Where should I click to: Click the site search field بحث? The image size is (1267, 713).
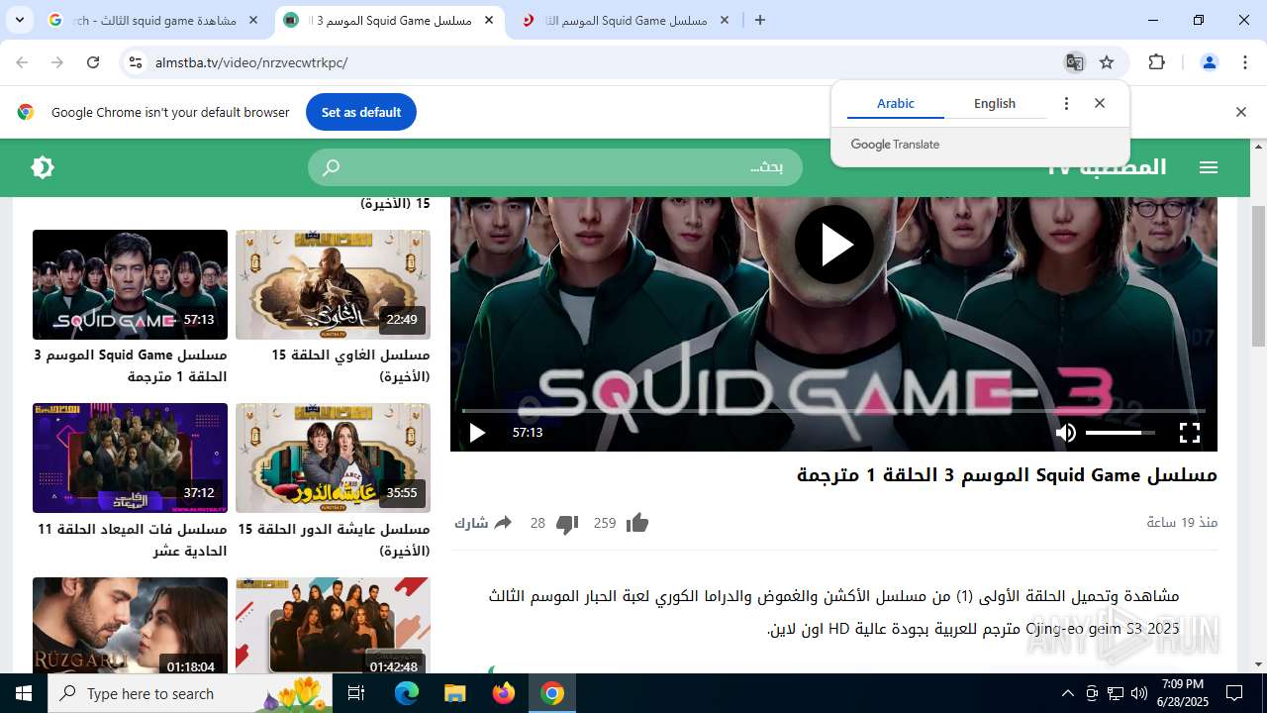[555, 167]
